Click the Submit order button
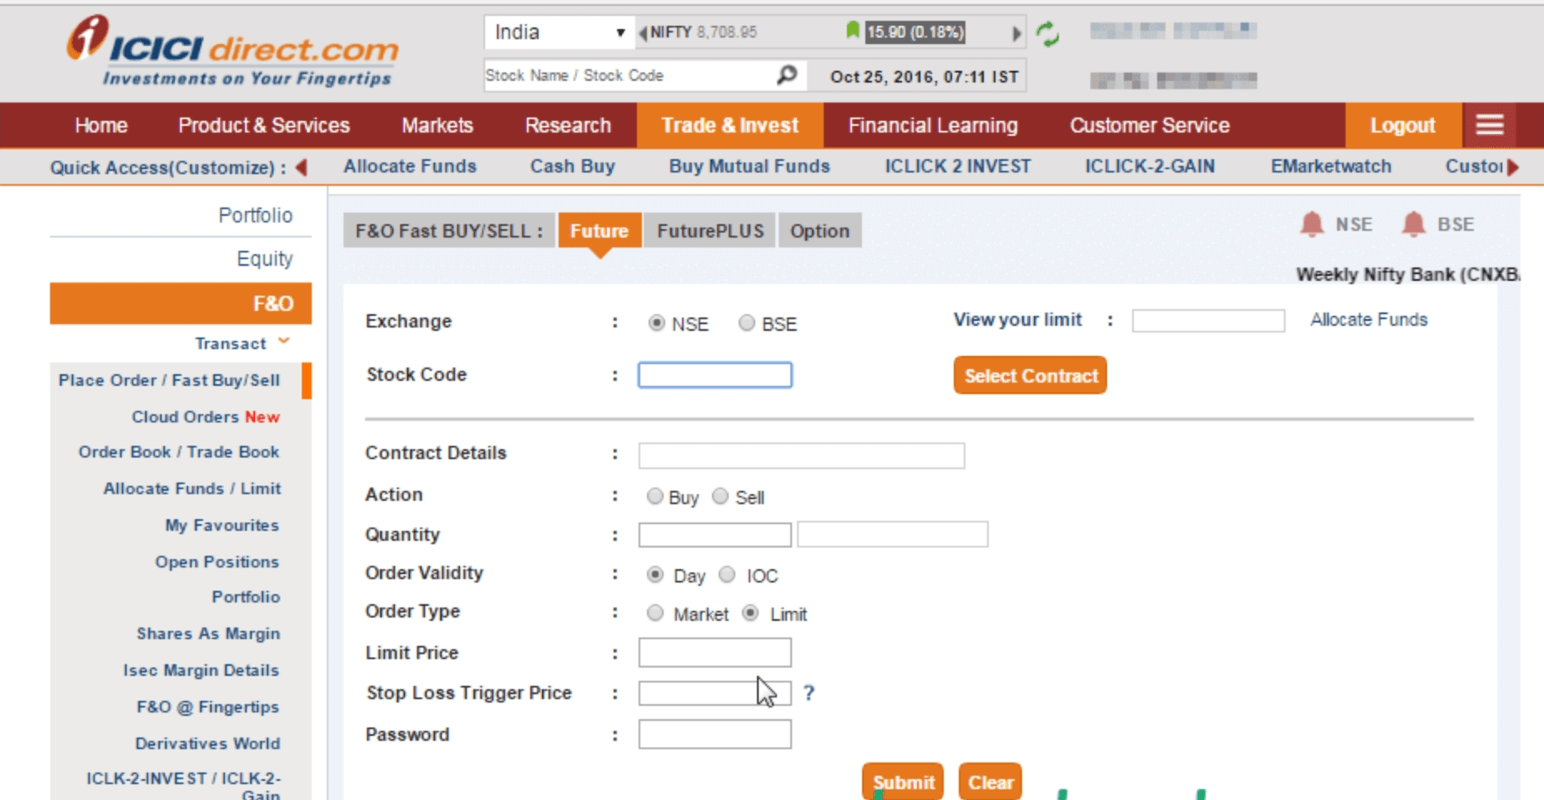The width and height of the screenshot is (1544, 800). coord(903,782)
